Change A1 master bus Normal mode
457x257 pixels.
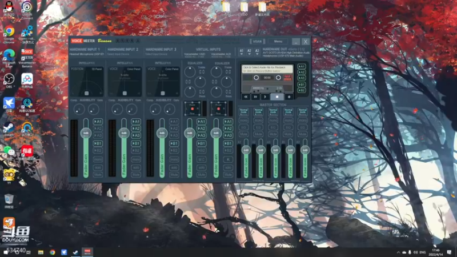244,112
